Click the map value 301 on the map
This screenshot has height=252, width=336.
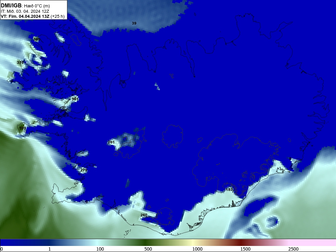point(75,99)
